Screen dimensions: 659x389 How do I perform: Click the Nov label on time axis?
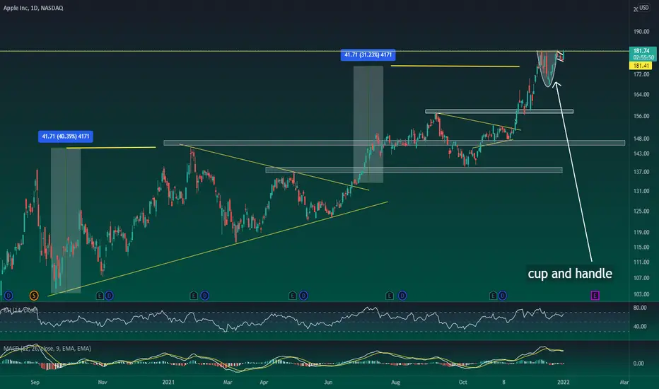click(x=103, y=382)
